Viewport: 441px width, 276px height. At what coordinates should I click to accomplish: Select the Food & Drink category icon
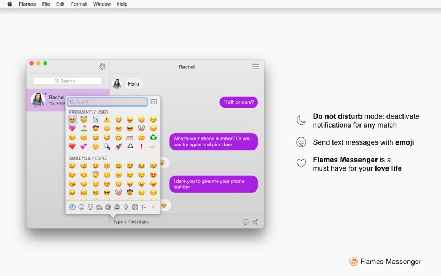pos(99,208)
